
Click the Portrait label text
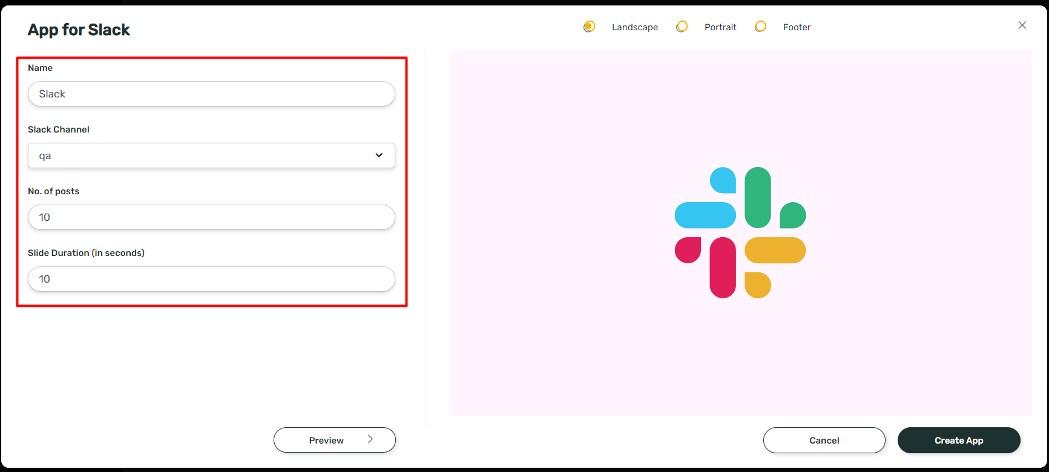[x=720, y=27]
